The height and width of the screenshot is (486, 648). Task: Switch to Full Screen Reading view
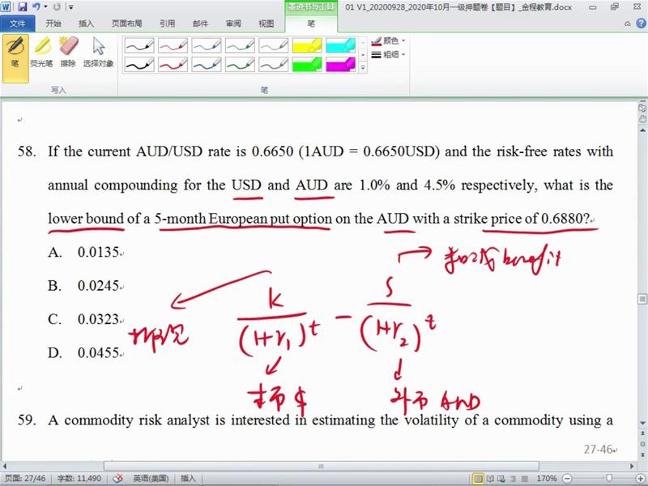click(492, 479)
